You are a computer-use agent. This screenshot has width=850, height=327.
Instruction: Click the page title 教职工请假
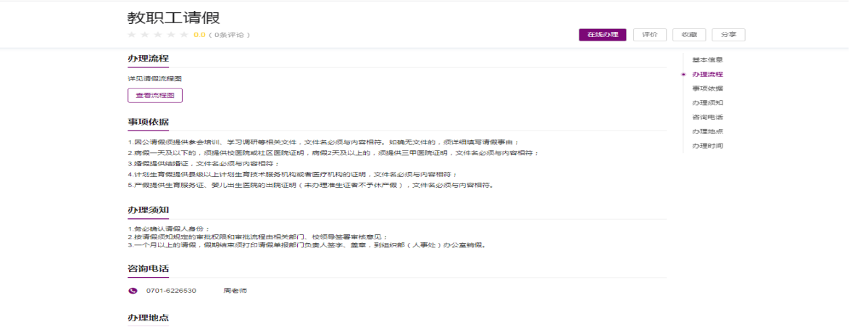pyautogui.click(x=173, y=17)
